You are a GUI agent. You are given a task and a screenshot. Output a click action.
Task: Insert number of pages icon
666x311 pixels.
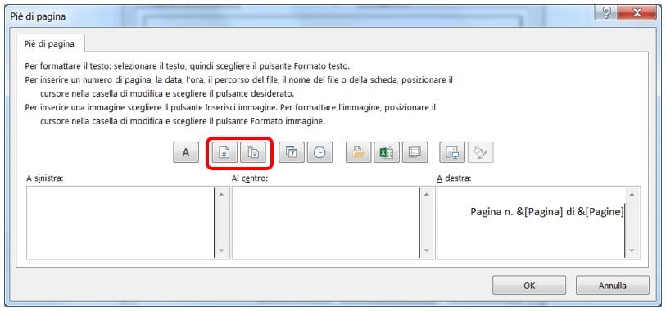253,152
